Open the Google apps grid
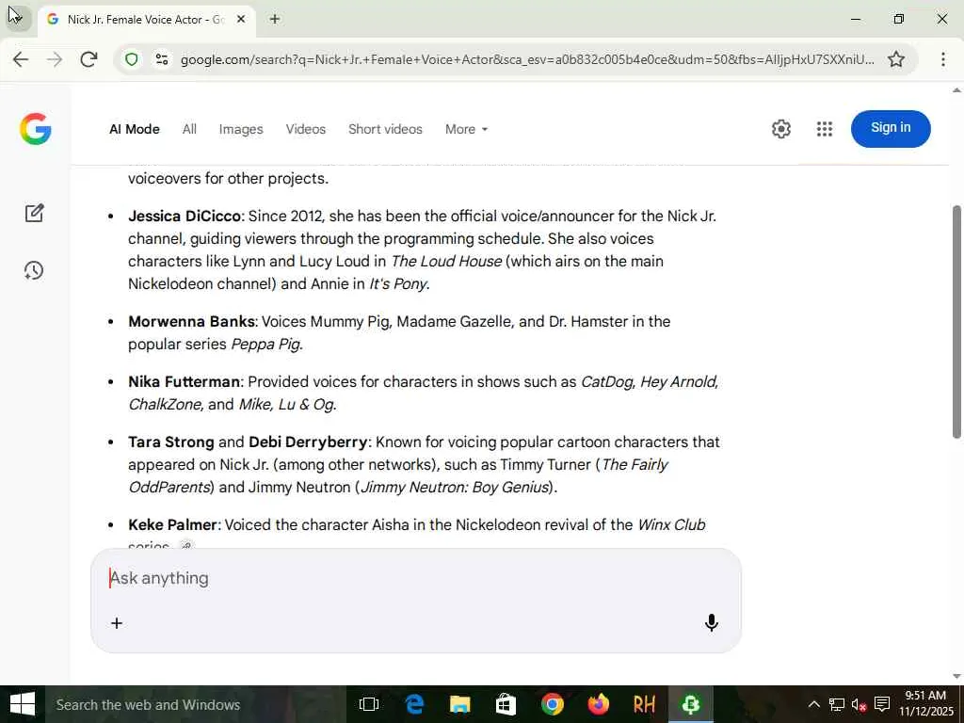 pyautogui.click(x=825, y=129)
